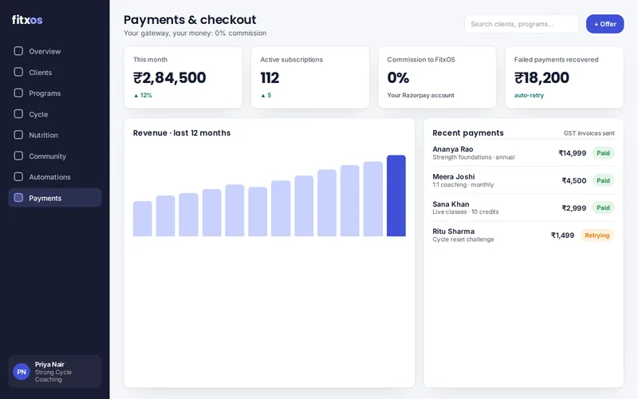Click the Strong Cycle Coaching text

tap(53, 376)
